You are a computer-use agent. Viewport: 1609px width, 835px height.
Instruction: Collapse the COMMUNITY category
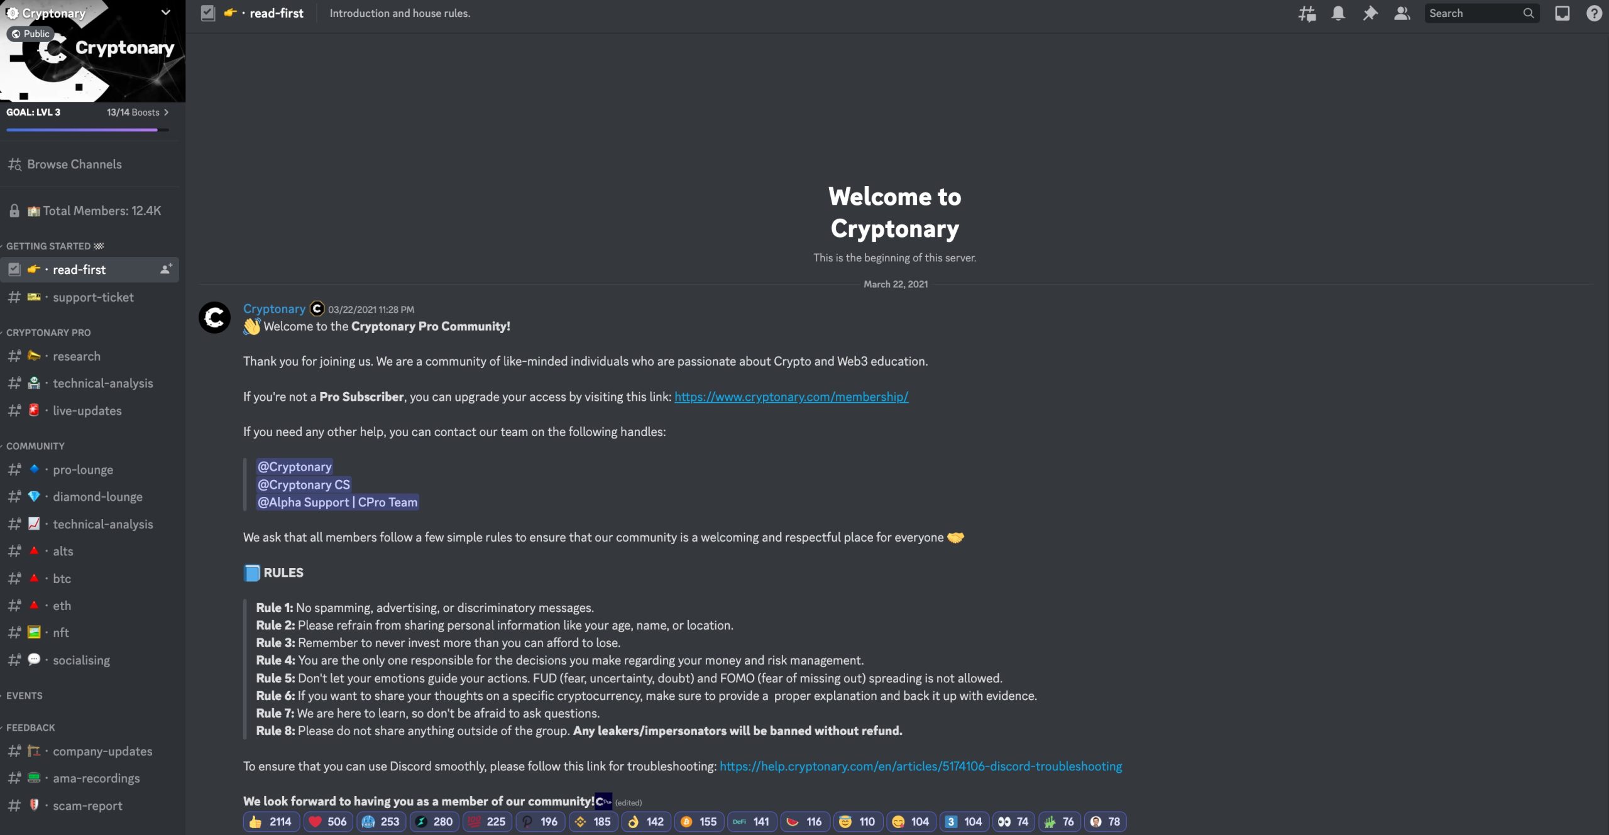36,446
